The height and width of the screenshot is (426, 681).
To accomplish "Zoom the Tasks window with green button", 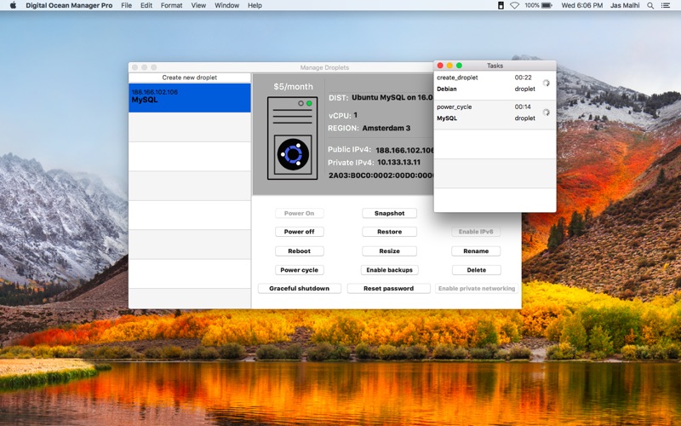I will click(x=459, y=66).
